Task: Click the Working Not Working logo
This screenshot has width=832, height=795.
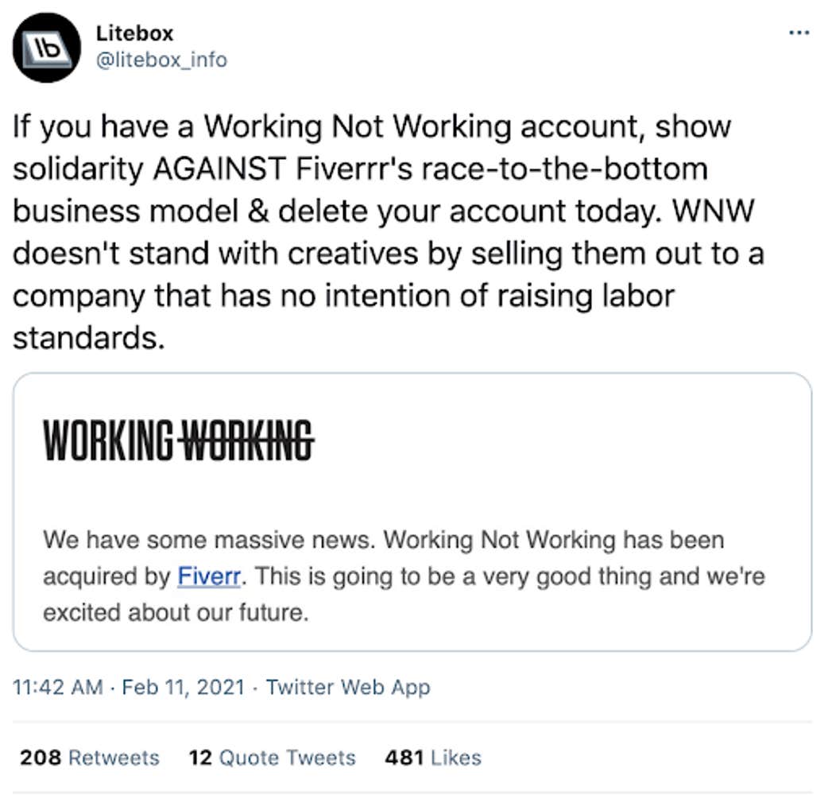Action: pyautogui.click(x=180, y=437)
